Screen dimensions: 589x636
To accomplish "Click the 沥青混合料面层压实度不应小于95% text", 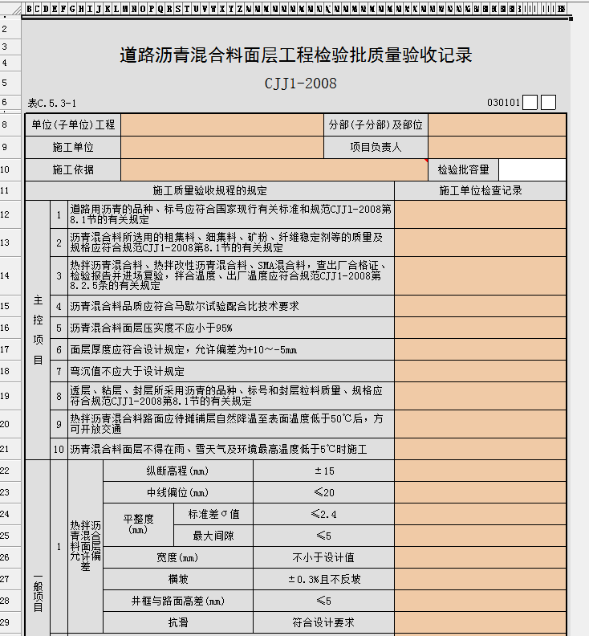I will 151,328.
